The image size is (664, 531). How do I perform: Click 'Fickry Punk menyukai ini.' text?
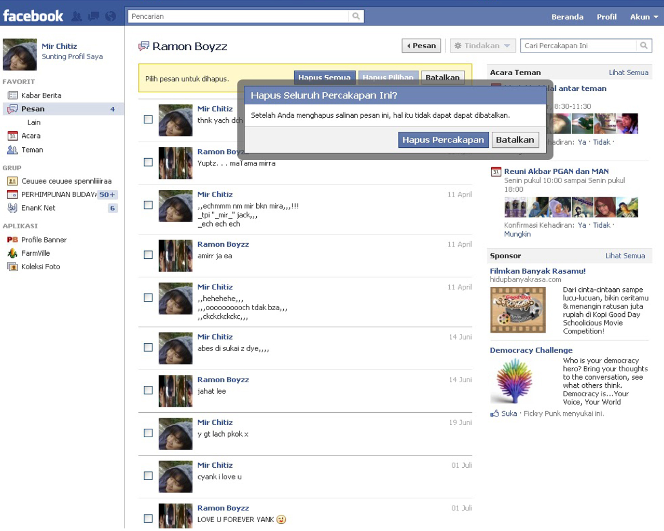click(x=564, y=413)
